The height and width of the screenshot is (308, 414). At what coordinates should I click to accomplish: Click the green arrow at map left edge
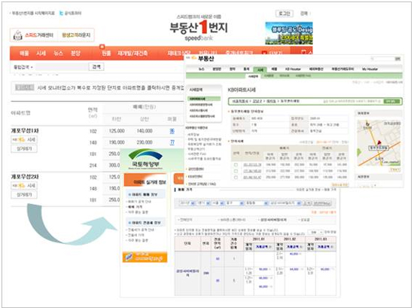(x=359, y=152)
